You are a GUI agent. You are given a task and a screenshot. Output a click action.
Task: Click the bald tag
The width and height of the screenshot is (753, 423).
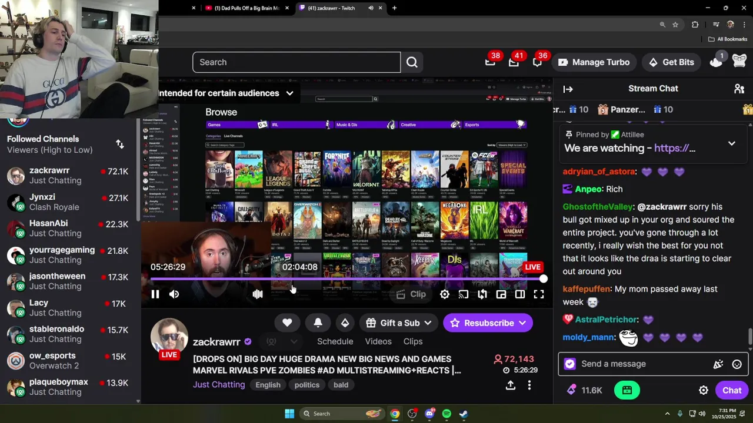[x=341, y=385]
